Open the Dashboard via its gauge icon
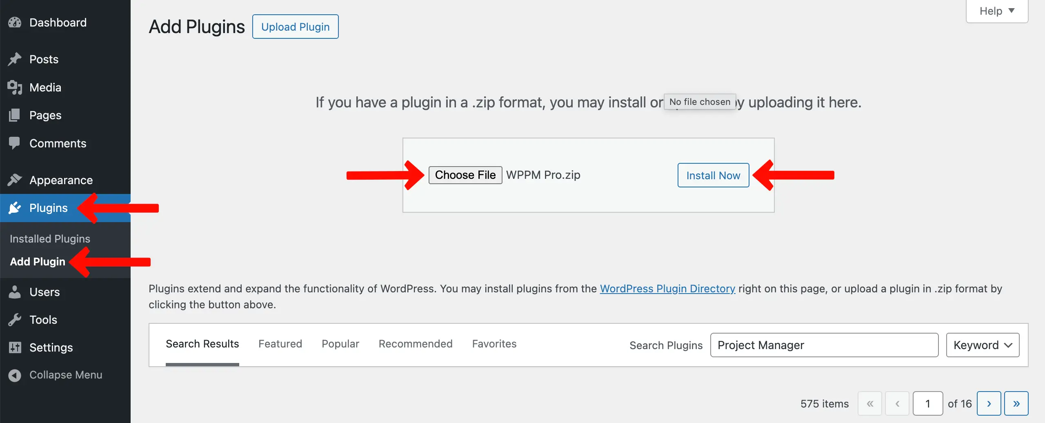This screenshot has height=423, width=1045. [x=15, y=22]
